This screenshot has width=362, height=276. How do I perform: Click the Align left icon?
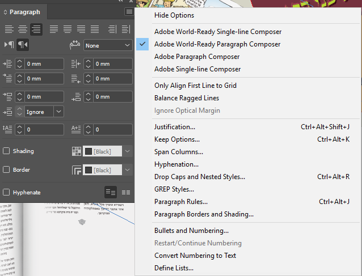[x=10, y=29]
